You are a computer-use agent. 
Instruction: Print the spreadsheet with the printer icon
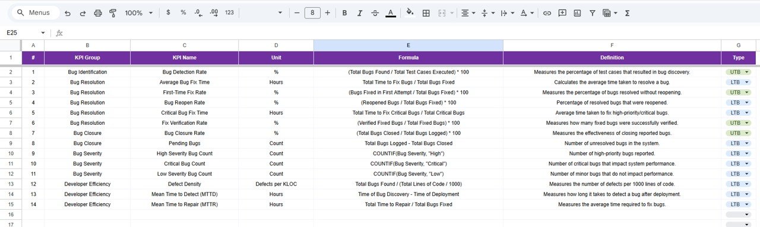(98, 12)
